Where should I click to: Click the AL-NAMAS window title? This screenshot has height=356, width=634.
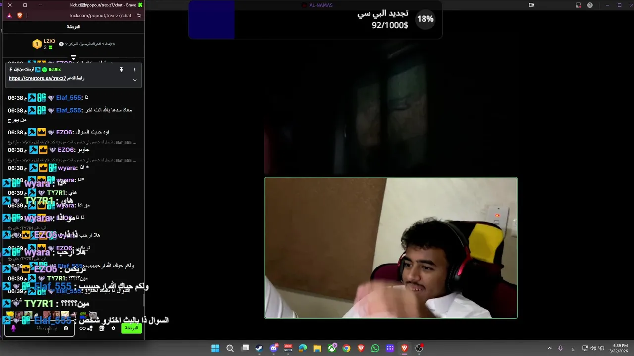(320, 5)
